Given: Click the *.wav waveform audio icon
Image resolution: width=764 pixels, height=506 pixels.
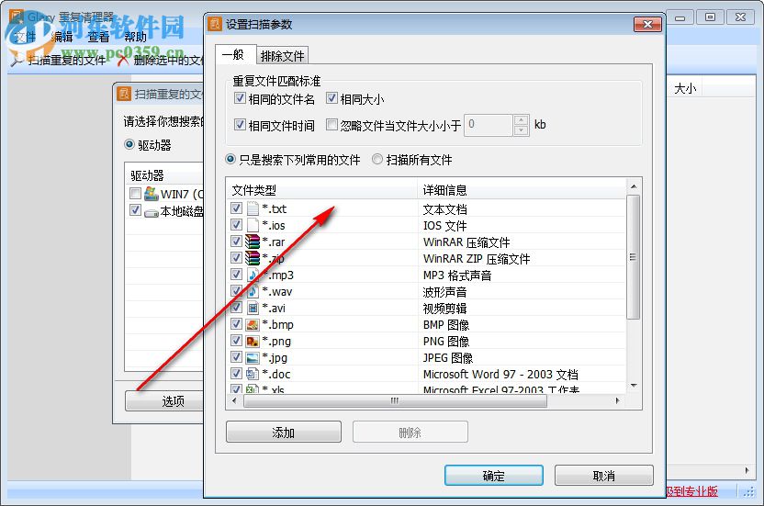Looking at the screenshot, I should pos(253,291).
